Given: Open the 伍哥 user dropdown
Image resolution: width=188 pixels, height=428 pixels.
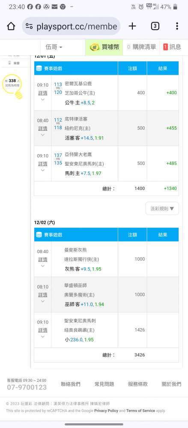Looking at the screenshot, I should tap(54, 47).
